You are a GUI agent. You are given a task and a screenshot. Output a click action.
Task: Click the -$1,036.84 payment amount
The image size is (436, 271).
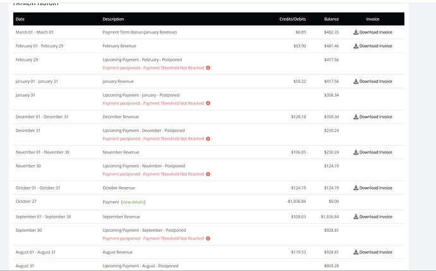(x=296, y=202)
